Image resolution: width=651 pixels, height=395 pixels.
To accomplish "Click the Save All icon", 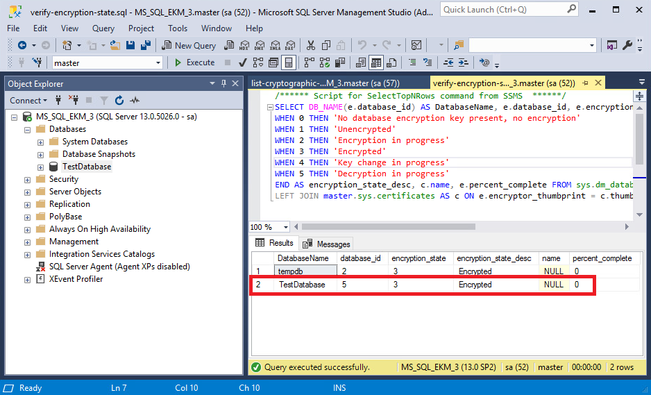I will click(x=145, y=45).
